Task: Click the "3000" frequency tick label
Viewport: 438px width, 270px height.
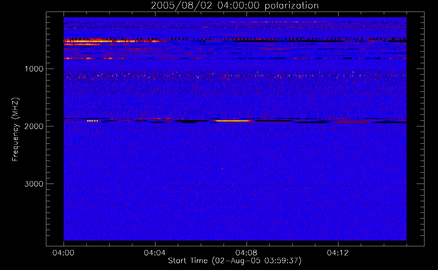Action: tap(34, 184)
